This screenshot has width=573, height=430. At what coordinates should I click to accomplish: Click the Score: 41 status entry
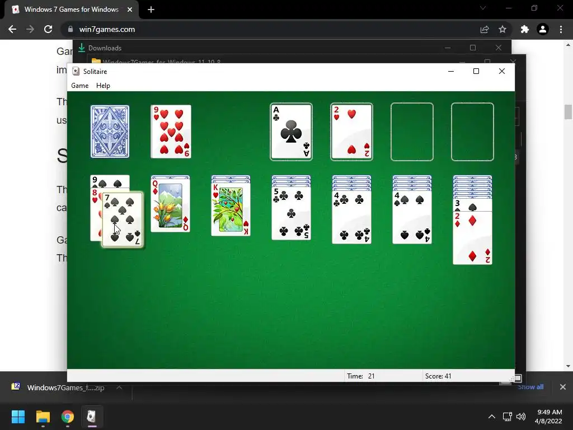coord(438,376)
